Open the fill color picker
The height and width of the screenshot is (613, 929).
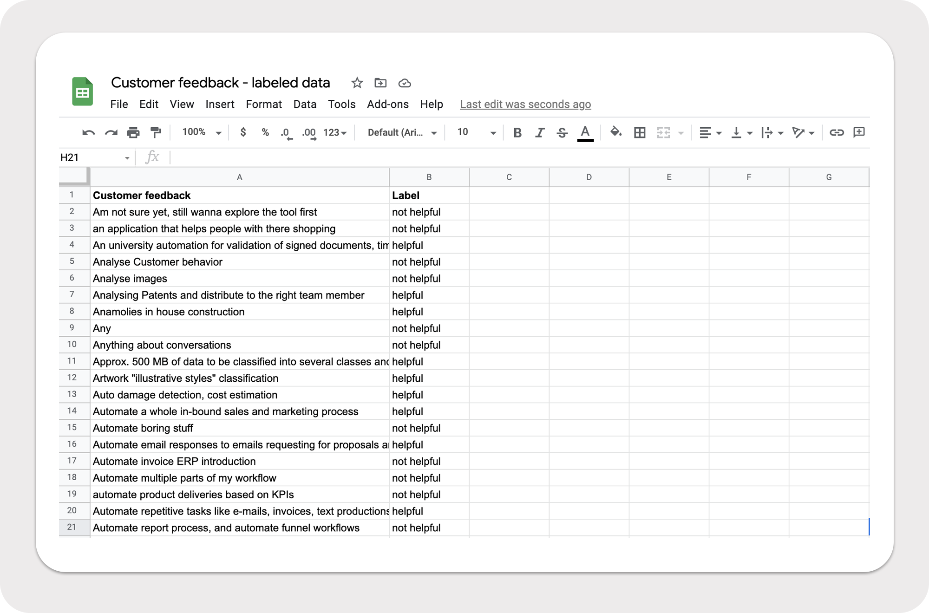(x=616, y=132)
